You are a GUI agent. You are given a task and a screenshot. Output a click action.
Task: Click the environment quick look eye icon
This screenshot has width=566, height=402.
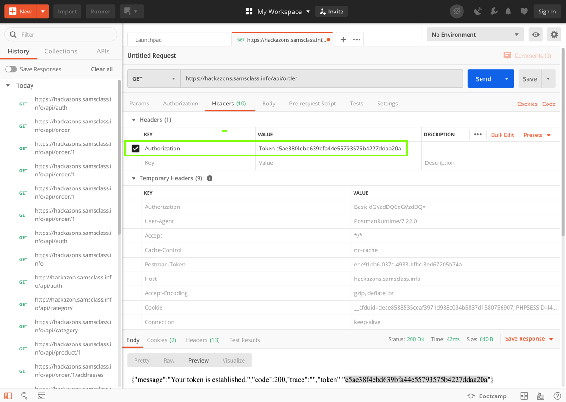coord(535,35)
